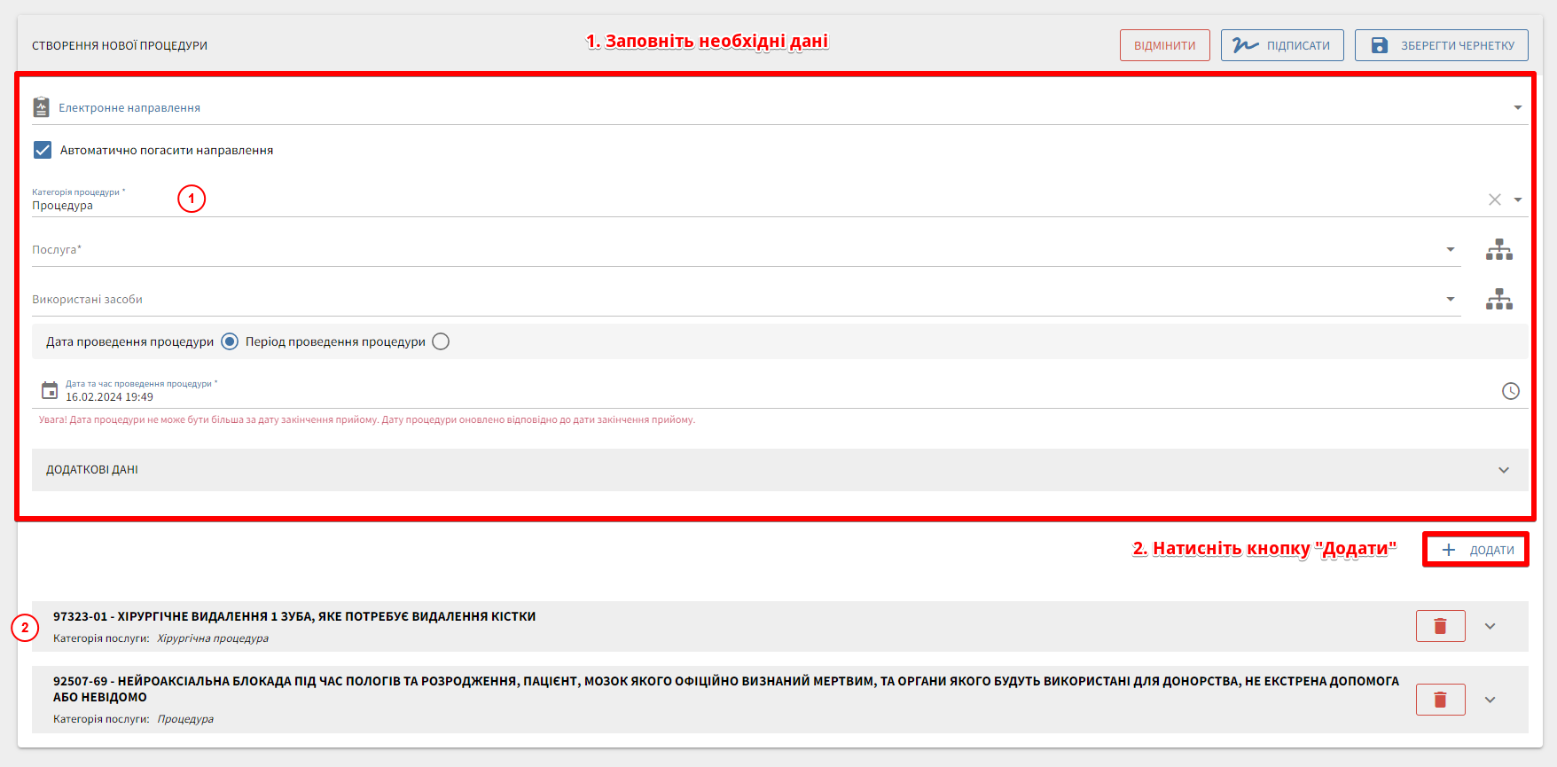The width and height of the screenshot is (1557, 767).
Task: Open the 'Електронне направлення' dropdown arrow
Action: click(x=1517, y=107)
